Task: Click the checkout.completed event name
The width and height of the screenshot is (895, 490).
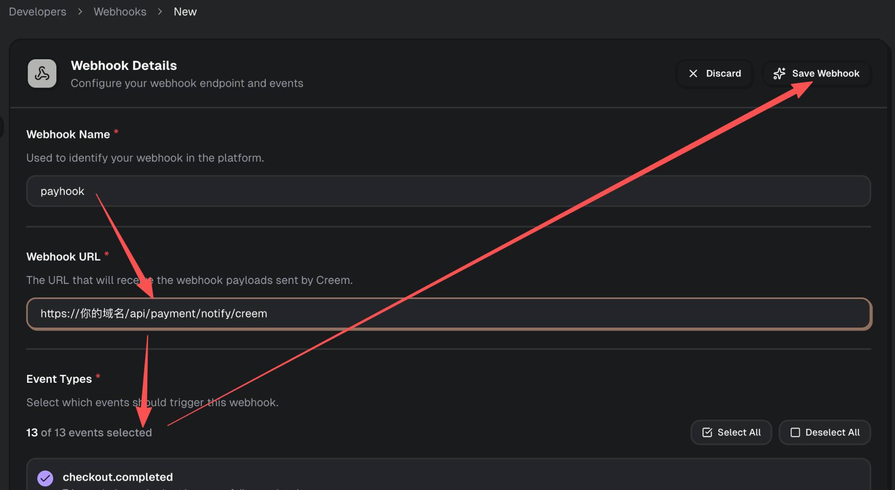Action: pyautogui.click(x=117, y=477)
